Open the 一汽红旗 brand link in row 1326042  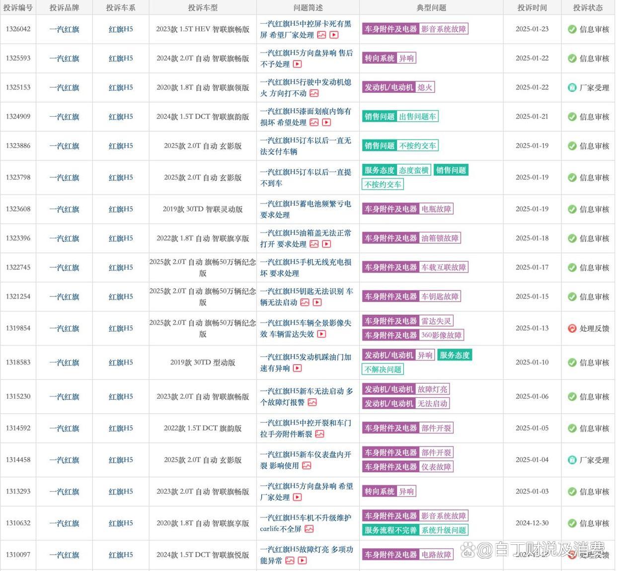click(x=64, y=29)
